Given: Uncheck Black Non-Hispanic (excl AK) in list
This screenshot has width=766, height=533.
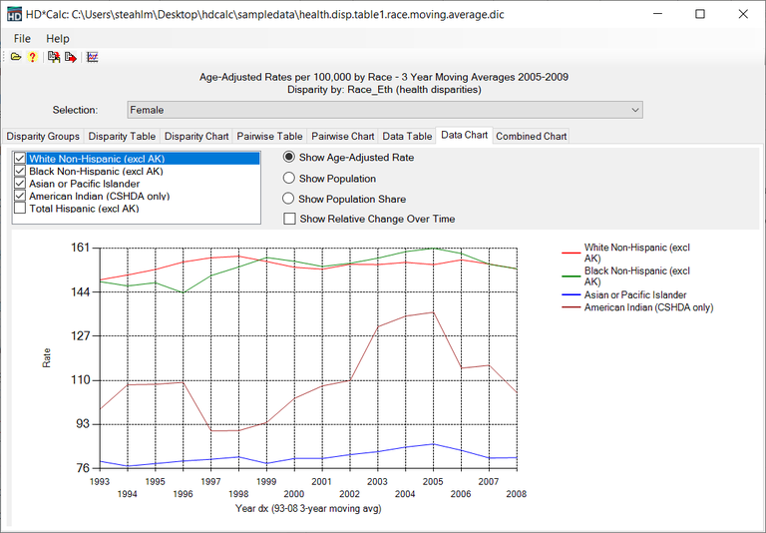Looking at the screenshot, I should click(20, 172).
